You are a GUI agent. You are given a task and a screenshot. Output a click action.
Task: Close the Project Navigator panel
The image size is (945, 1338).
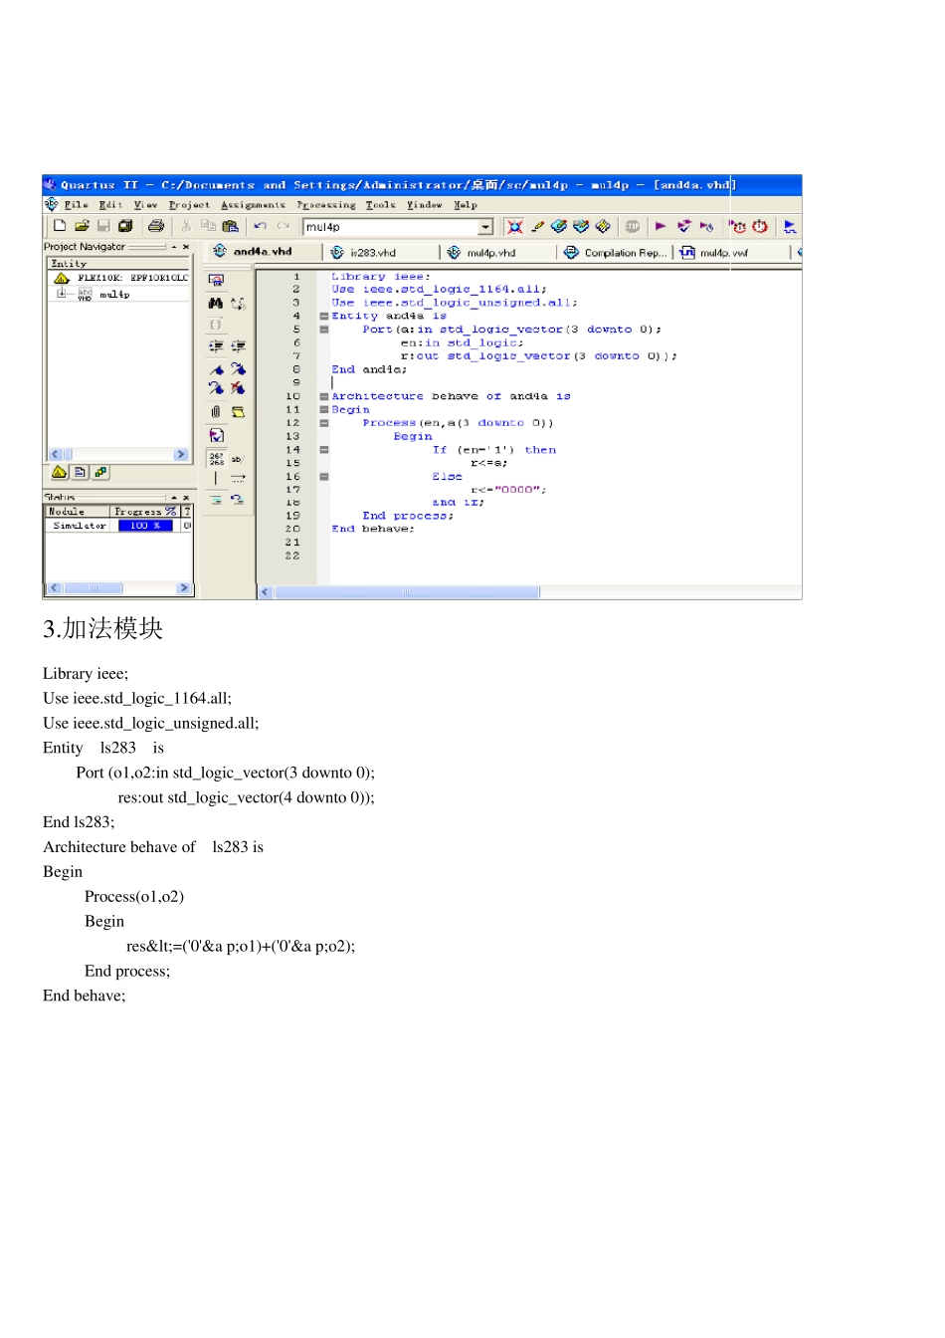186,247
